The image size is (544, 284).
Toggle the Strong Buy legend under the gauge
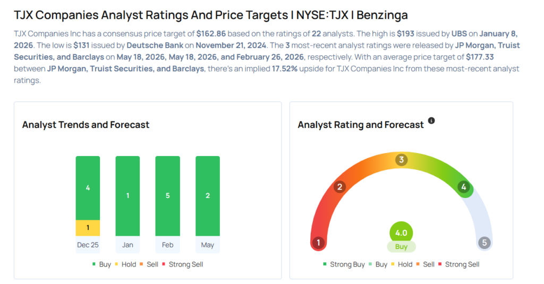(x=344, y=264)
